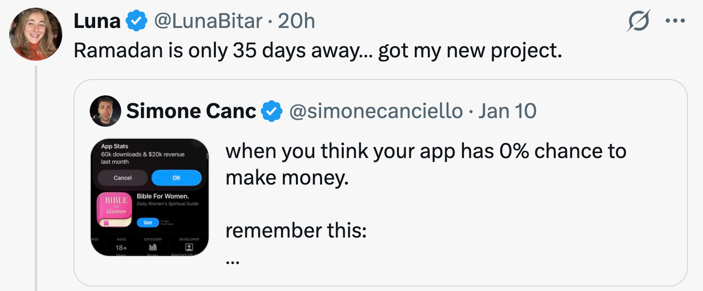Open the three-dot more options menu

point(675,21)
